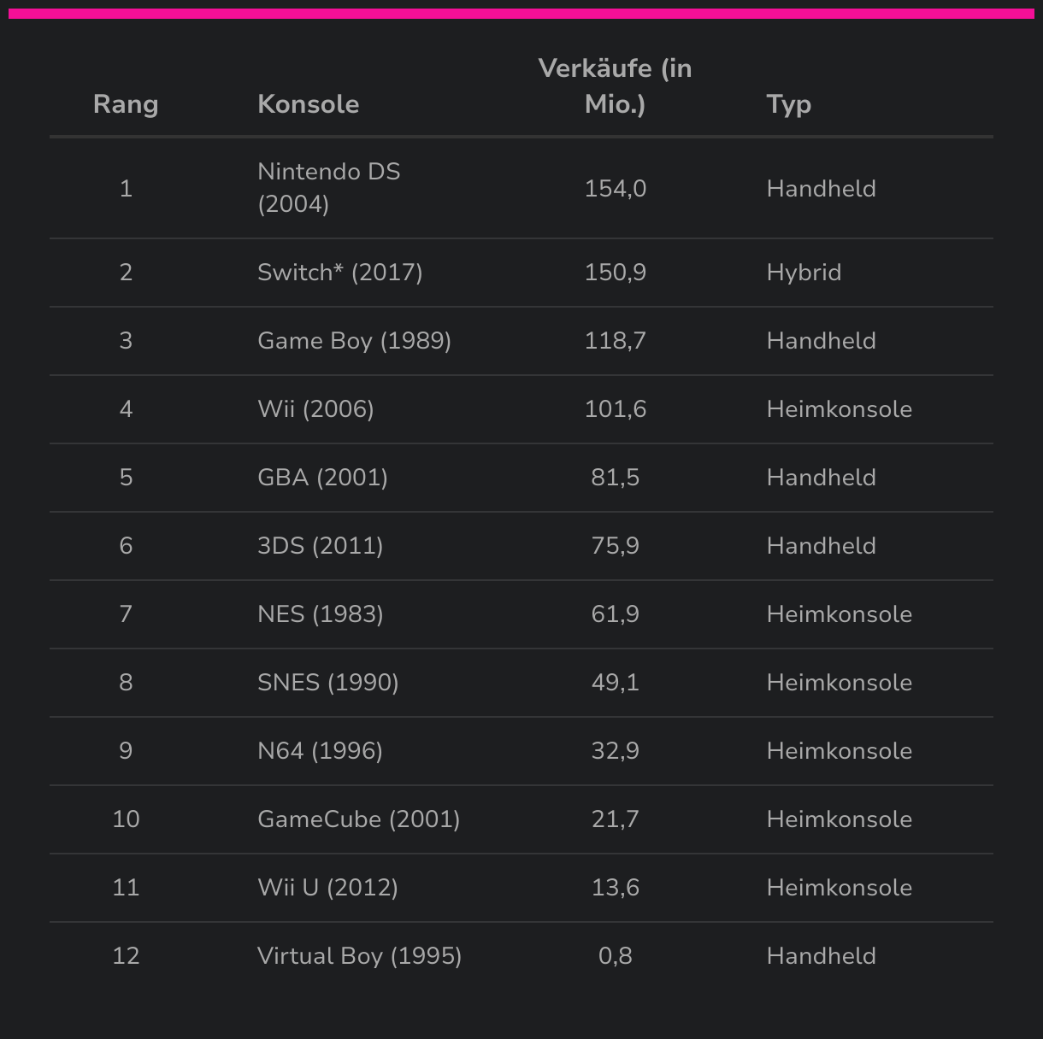Click the Konsole column header
Viewport: 1043px width, 1039px height.
coord(309,104)
